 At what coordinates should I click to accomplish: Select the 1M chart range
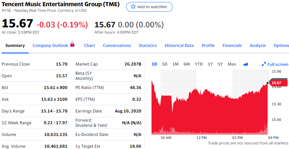(176, 64)
